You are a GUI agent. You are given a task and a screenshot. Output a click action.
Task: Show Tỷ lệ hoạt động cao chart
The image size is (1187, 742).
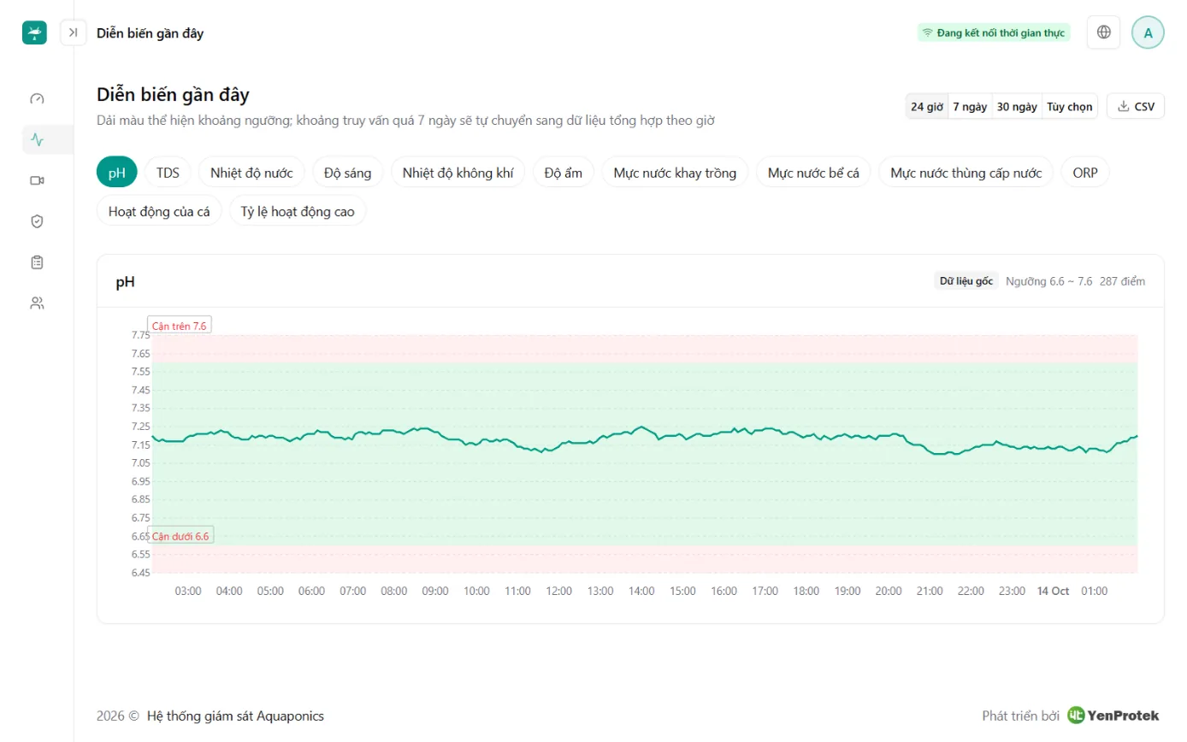point(298,211)
